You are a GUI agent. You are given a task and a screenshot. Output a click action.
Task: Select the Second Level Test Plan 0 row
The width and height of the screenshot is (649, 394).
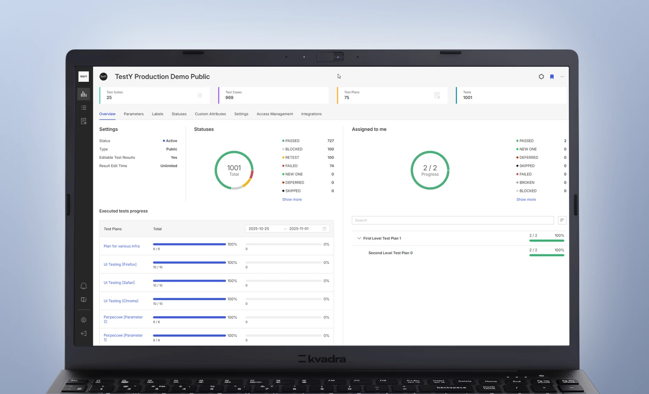[x=390, y=253]
